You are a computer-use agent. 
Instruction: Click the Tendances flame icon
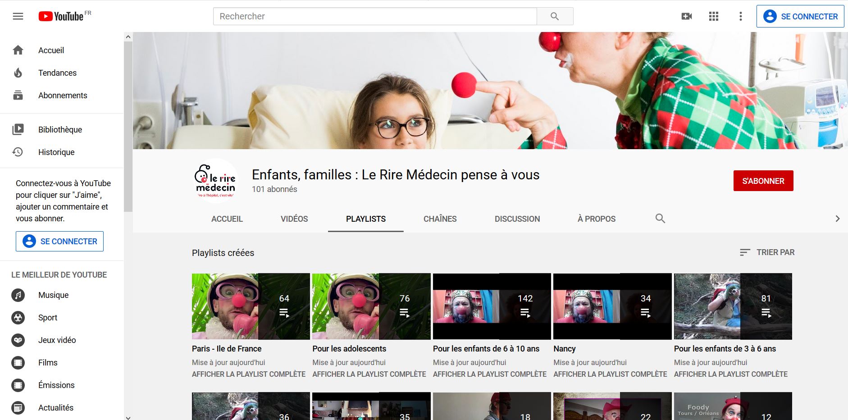tap(18, 73)
